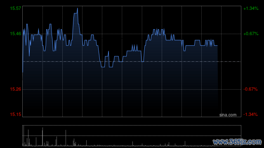Select the -1.34% percentage label
This screenshot has width=264, height=148.
[250, 114]
